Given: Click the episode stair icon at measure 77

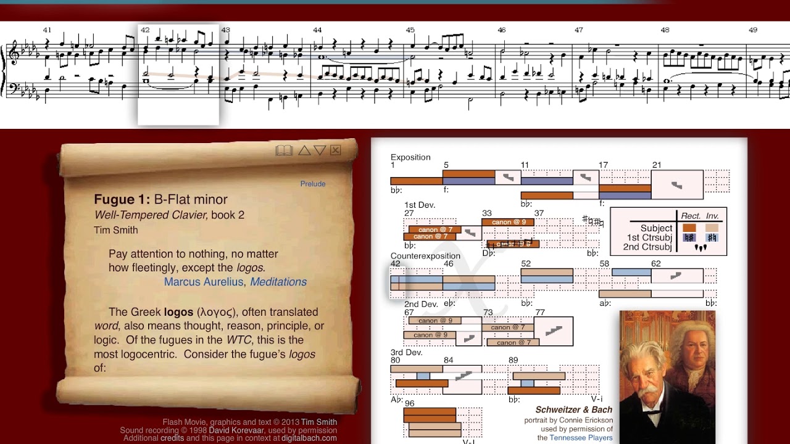Looking at the screenshot, I should 554,331.
